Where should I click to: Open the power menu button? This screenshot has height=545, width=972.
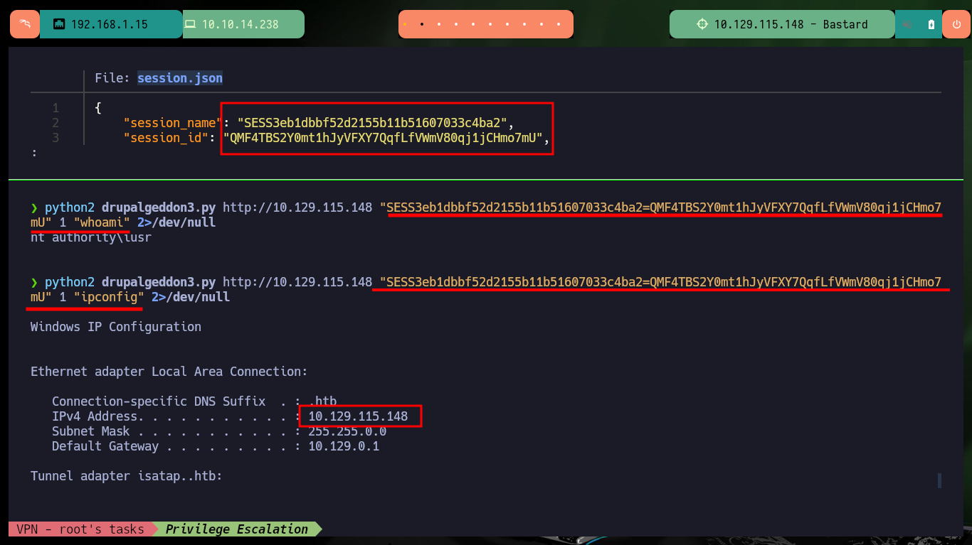coord(956,24)
